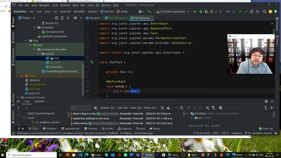The image size is (281, 158).
Task: Switch to Console tab in Git panel
Action: pyautogui.click(x=39, y=101)
